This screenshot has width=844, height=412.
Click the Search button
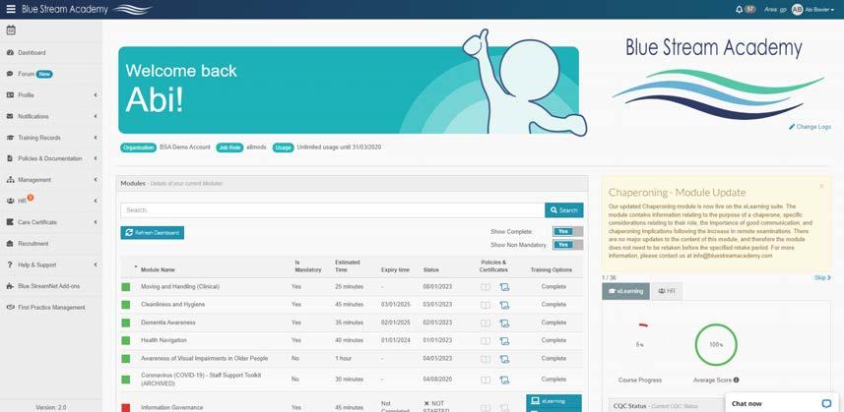click(563, 210)
